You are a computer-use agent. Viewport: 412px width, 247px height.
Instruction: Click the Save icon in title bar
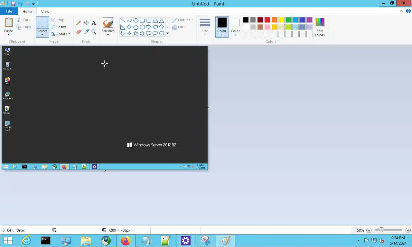pyautogui.click(x=13, y=4)
